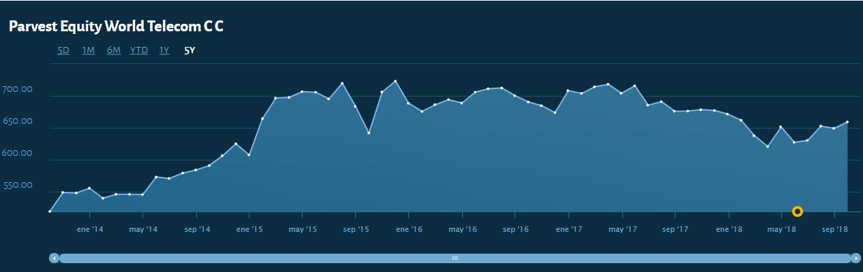The height and width of the screenshot is (272, 863).
Task: Click the ene '14 axis label
Action: click(x=90, y=230)
